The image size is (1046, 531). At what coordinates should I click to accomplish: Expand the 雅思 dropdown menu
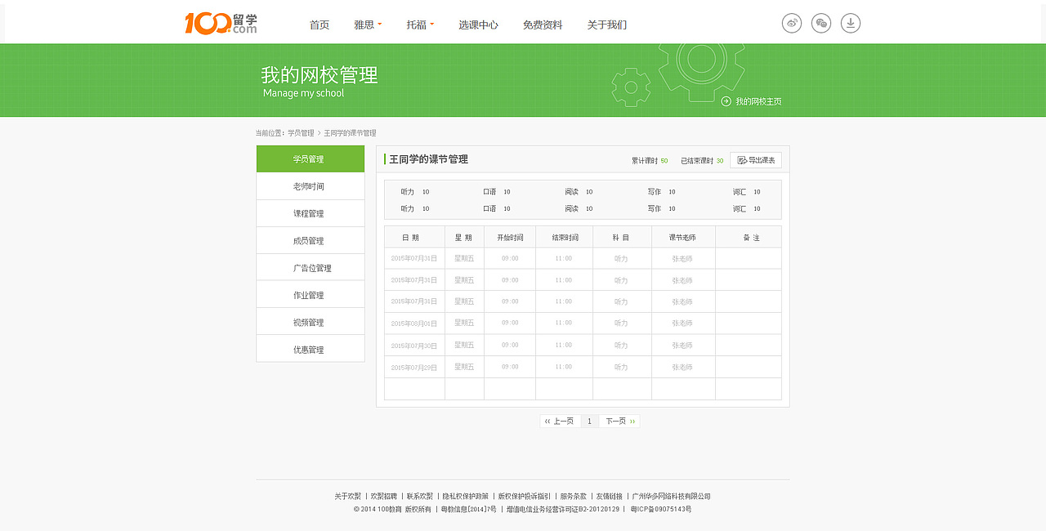368,25
